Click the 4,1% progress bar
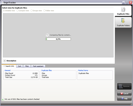 tap(58, 39)
